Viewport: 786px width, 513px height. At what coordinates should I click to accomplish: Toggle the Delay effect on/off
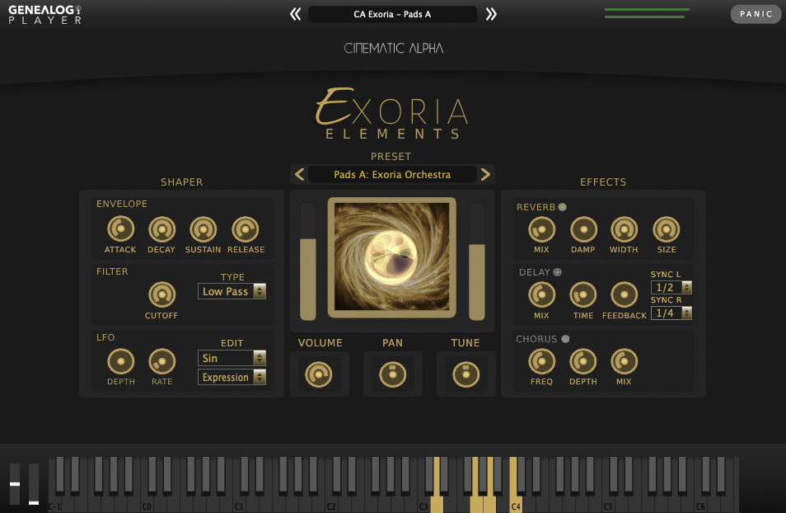click(558, 272)
